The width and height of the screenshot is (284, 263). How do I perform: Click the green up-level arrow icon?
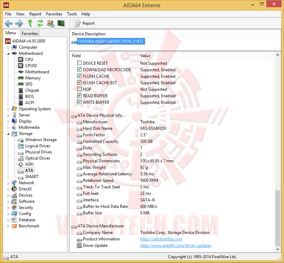(x=30, y=23)
